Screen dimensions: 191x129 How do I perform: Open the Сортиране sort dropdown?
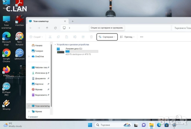pyautogui.click(x=107, y=37)
